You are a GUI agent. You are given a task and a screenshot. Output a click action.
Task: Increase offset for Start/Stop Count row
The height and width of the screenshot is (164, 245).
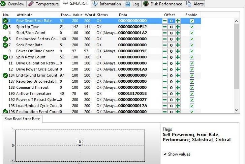[178, 33]
